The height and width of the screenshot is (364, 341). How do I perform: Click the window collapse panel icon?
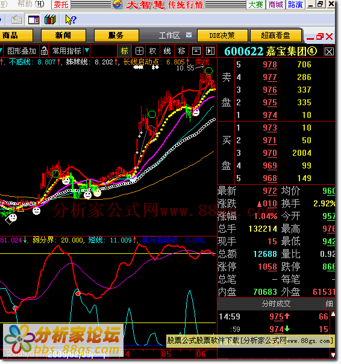pos(196,51)
